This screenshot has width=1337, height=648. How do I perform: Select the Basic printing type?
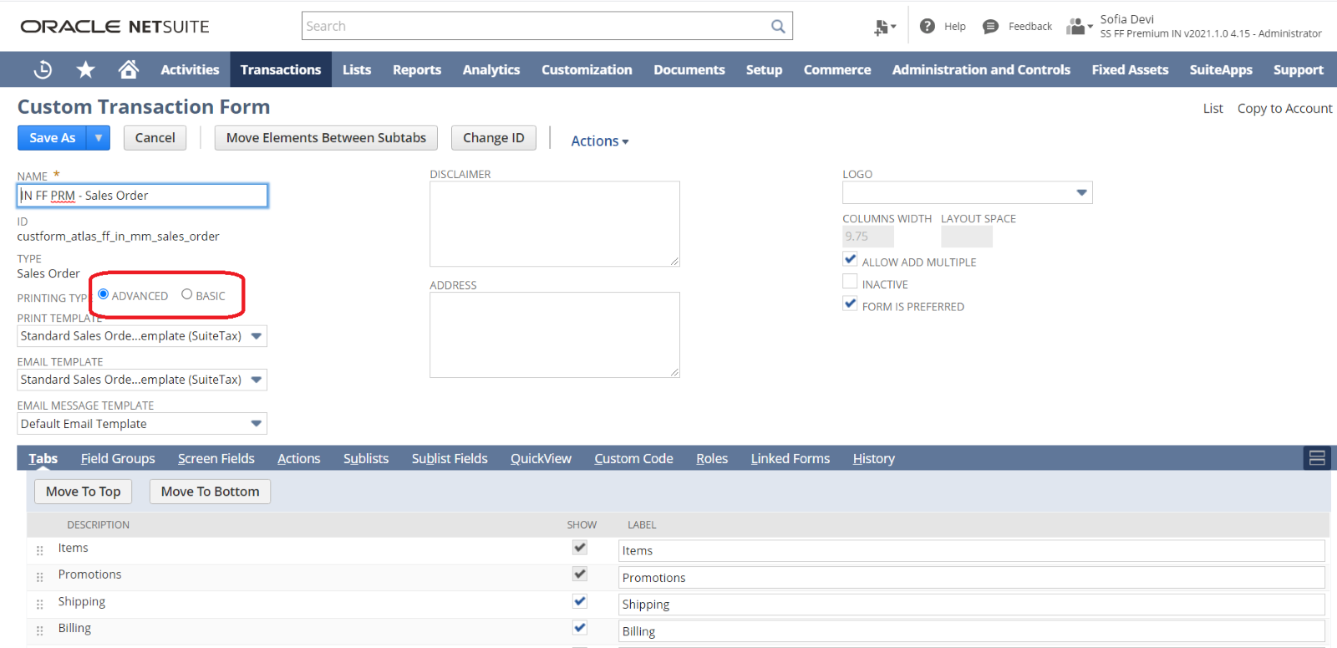[x=187, y=294]
